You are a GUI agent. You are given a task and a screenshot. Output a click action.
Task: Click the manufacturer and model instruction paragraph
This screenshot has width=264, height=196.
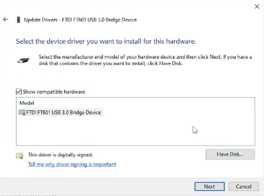click(145, 60)
